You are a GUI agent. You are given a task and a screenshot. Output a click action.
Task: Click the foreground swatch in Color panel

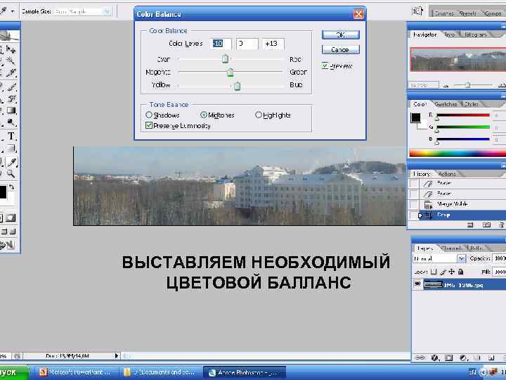point(415,118)
